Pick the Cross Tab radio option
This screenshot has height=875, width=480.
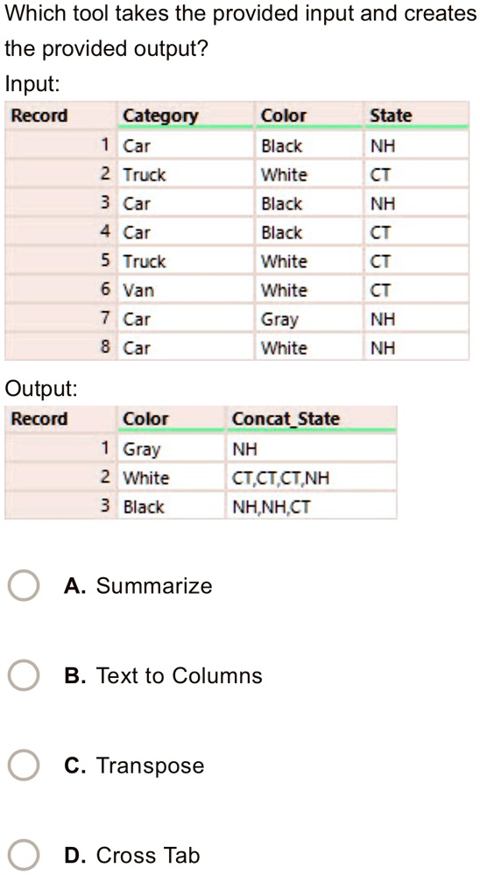coord(24,855)
